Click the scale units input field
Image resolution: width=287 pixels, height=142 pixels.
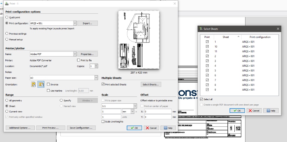point(111,117)
